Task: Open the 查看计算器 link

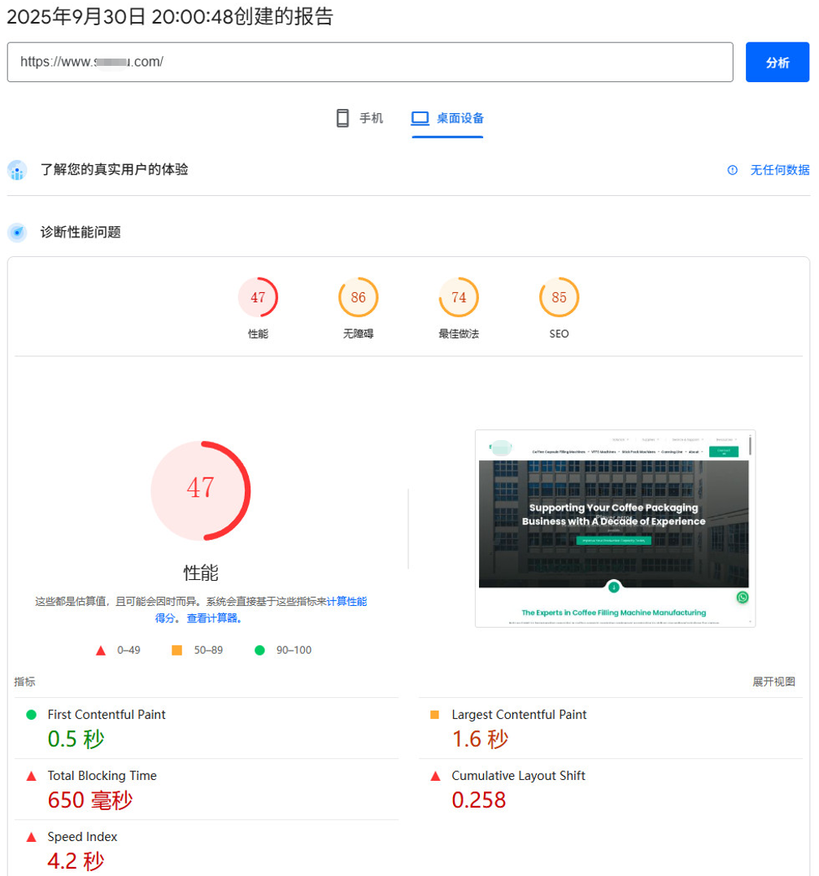Action: (x=215, y=618)
